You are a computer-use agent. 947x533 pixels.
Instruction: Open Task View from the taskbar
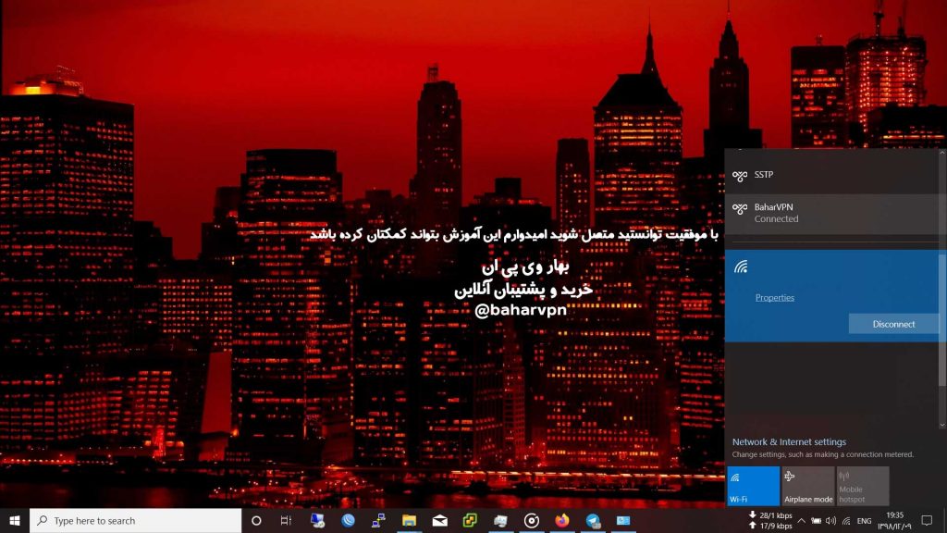(286, 521)
